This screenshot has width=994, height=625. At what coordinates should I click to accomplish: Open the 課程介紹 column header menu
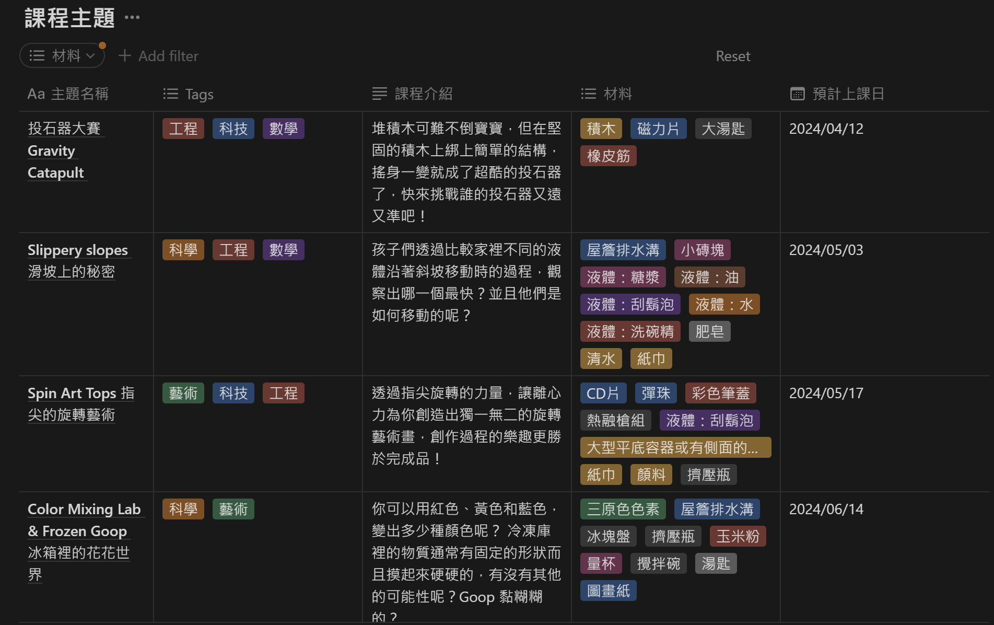point(423,94)
